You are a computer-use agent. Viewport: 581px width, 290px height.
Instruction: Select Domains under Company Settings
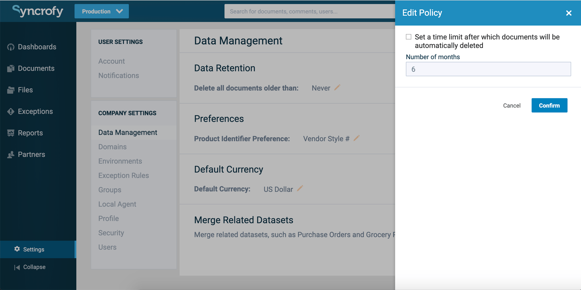click(112, 147)
